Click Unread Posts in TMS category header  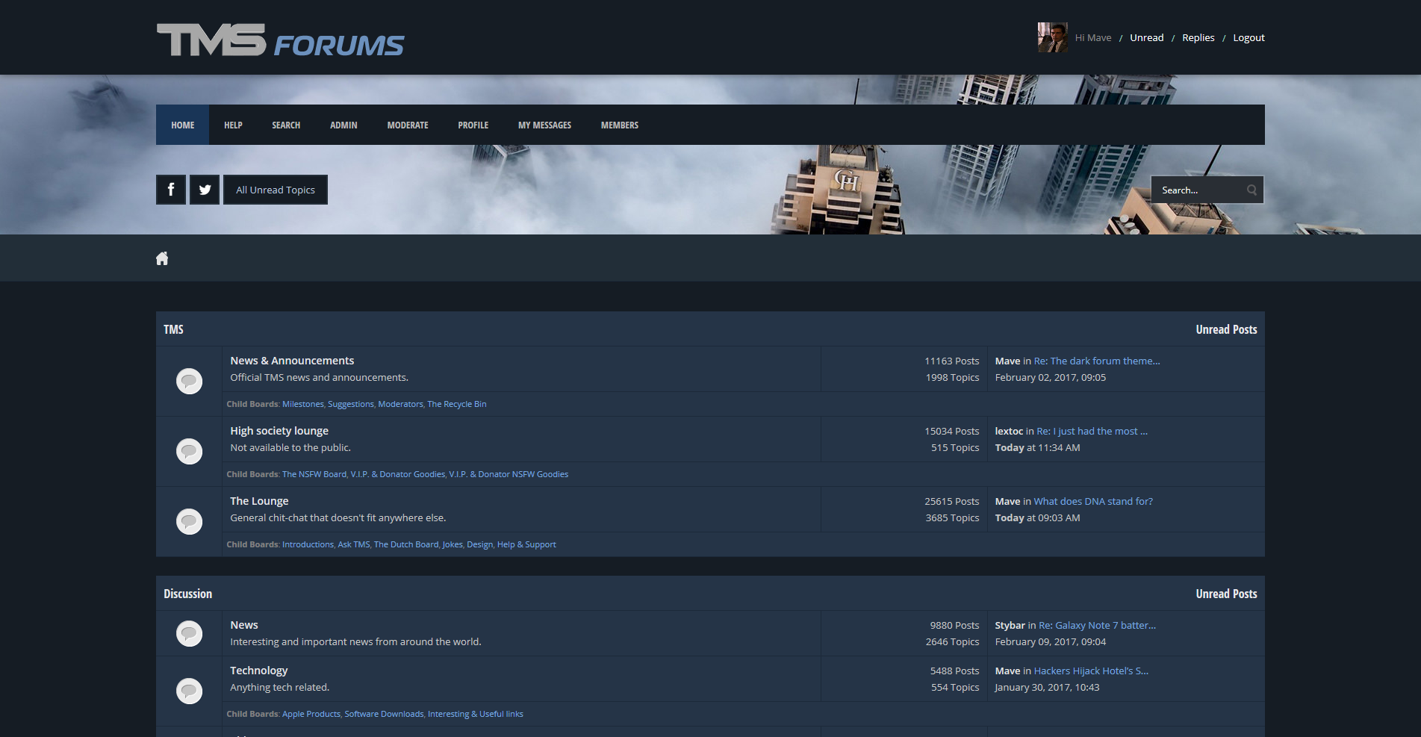click(x=1226, y=329)
